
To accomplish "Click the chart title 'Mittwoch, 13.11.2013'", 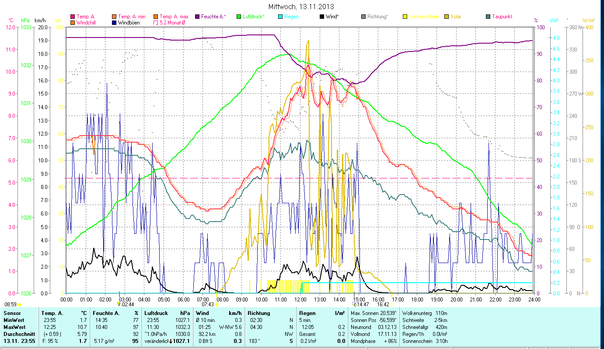I will pos(302,7).
